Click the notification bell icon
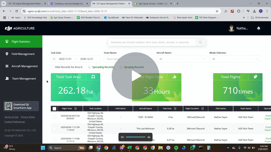 259,28
